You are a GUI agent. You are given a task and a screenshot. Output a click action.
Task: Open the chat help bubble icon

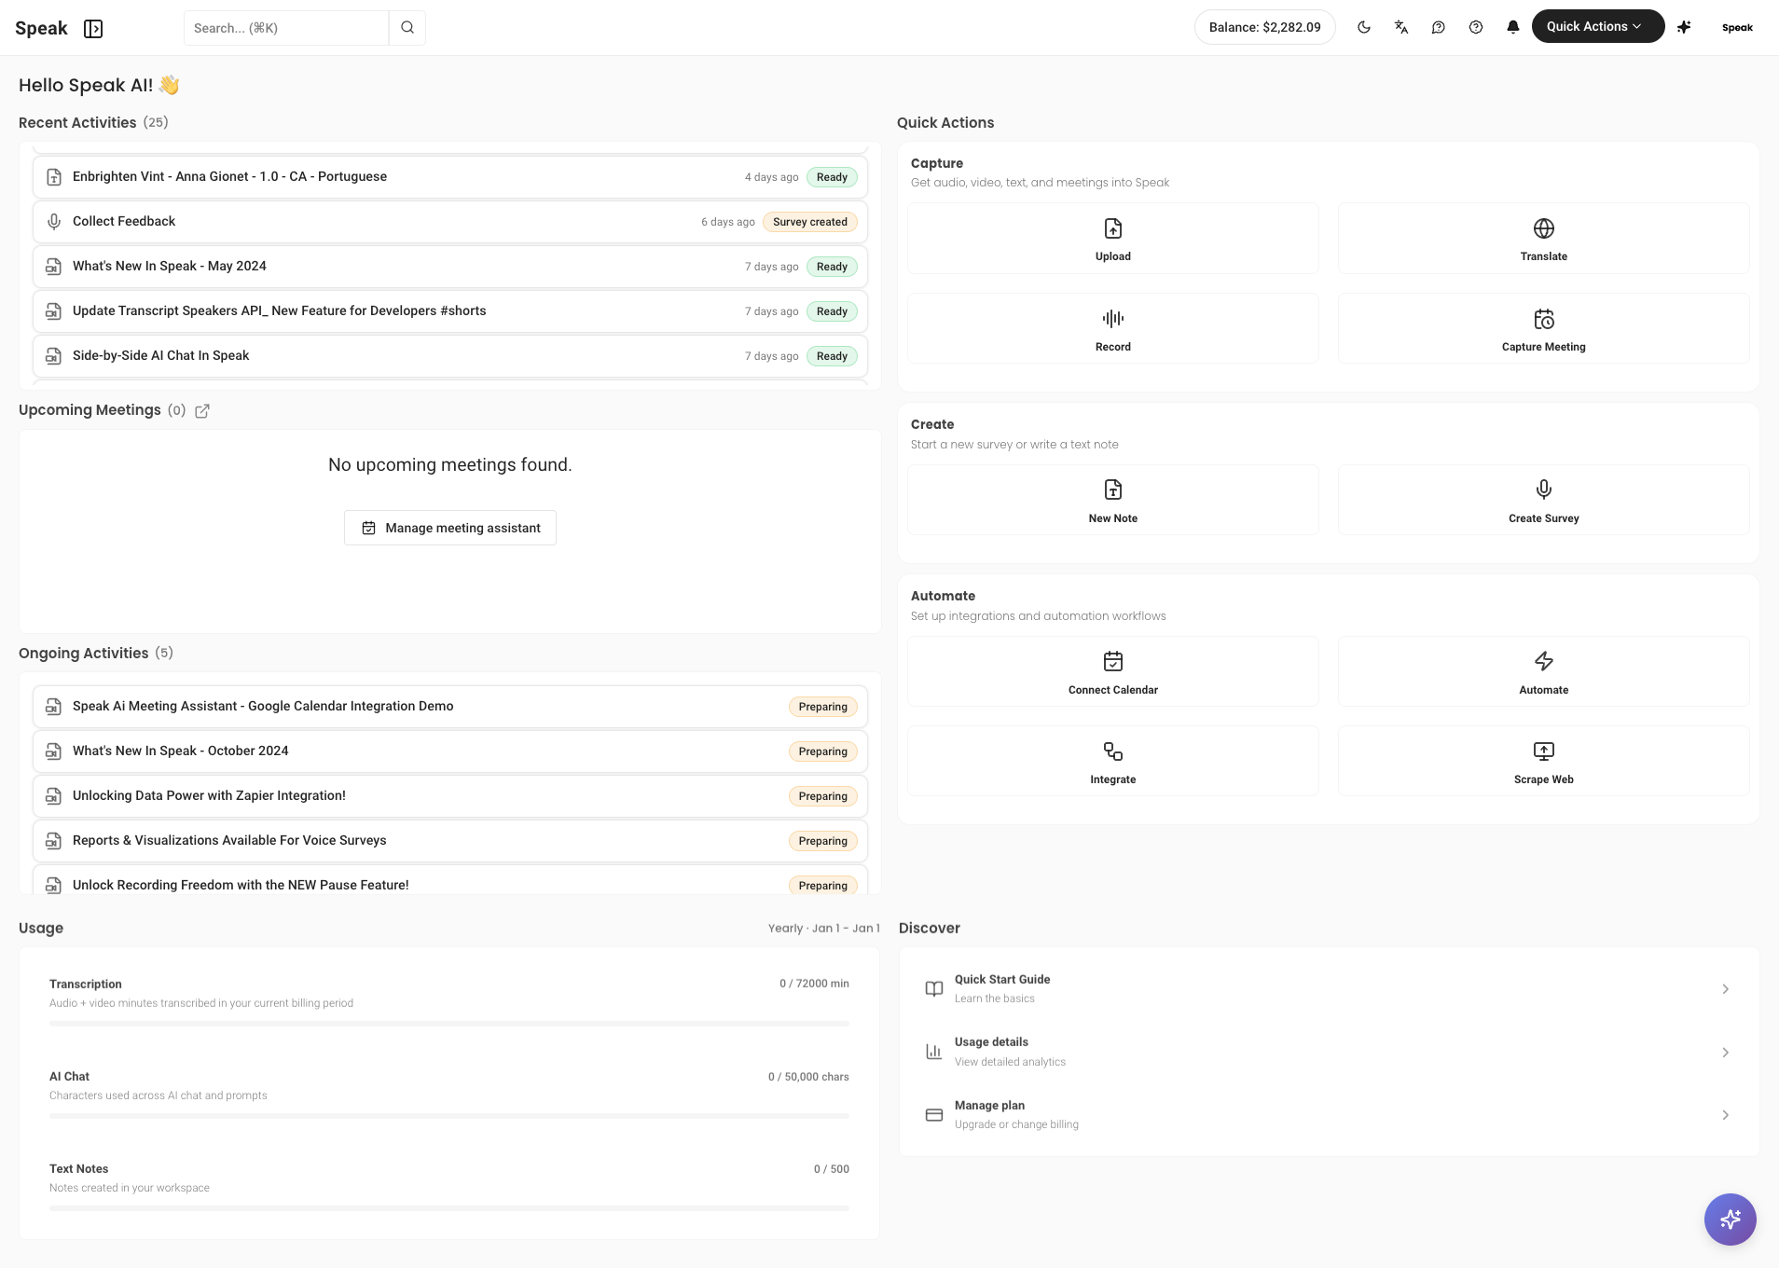point(1439,27)
